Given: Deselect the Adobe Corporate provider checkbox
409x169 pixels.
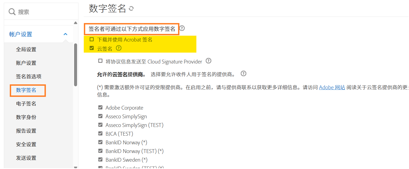Looking at the screenshot, I should click(x=100, y=108).
